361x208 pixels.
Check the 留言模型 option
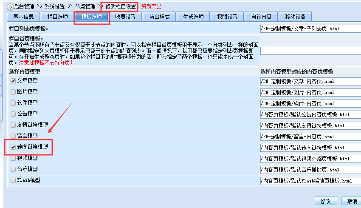(x=13, y=136)
